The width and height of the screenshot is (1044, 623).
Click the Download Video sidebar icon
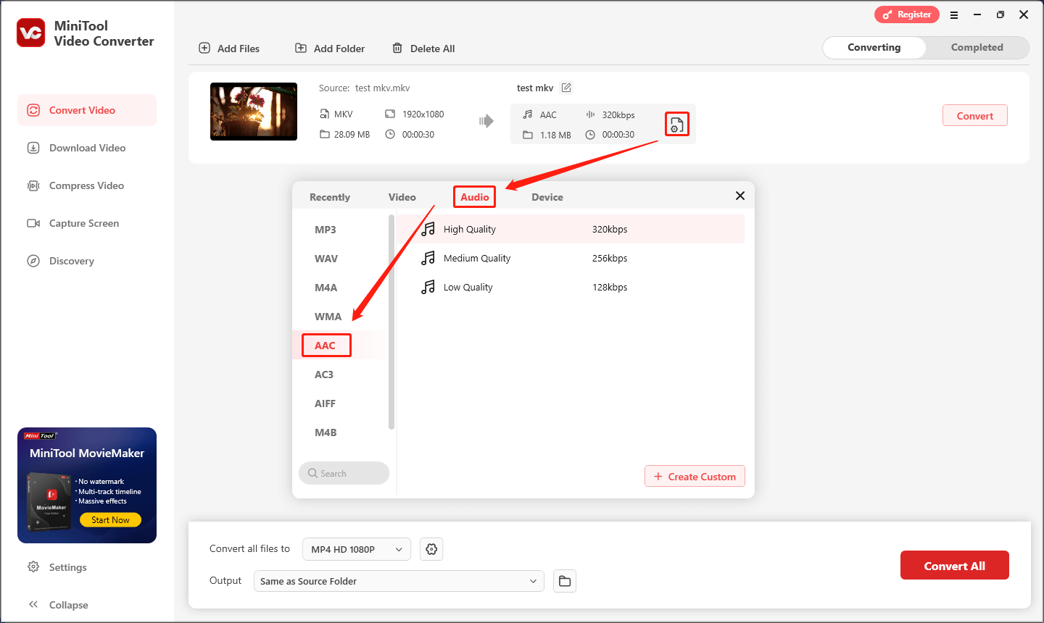click(33, 148)
